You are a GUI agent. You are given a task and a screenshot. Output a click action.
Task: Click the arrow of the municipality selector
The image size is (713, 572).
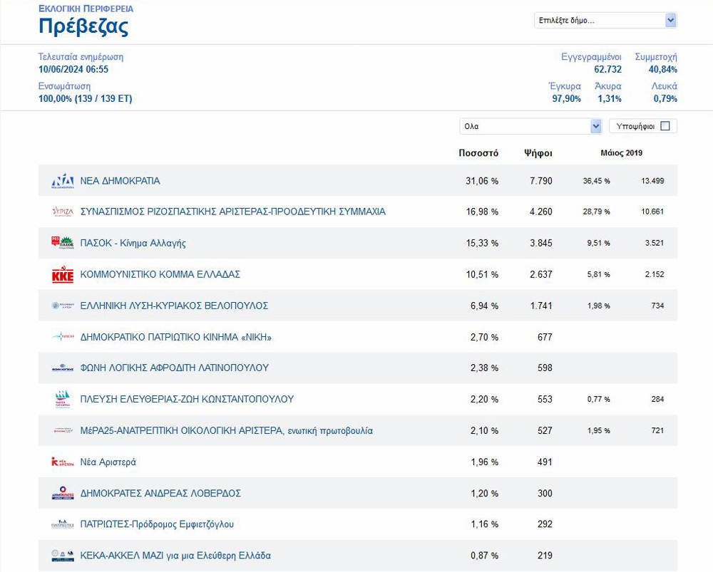tap(670, 21)
